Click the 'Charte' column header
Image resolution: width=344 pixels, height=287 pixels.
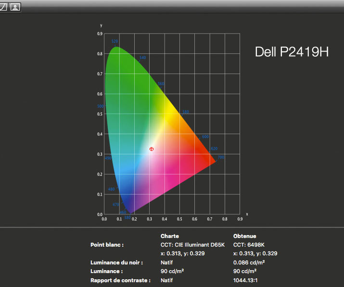169,236
